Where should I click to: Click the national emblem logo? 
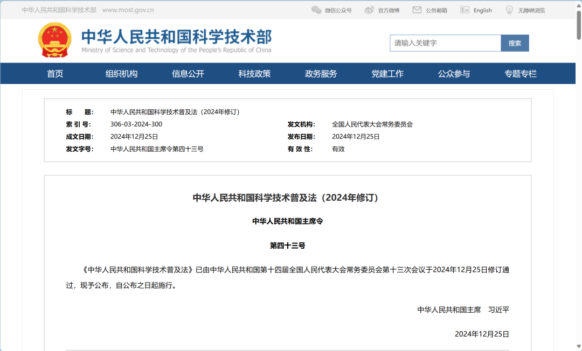point(54,40)
